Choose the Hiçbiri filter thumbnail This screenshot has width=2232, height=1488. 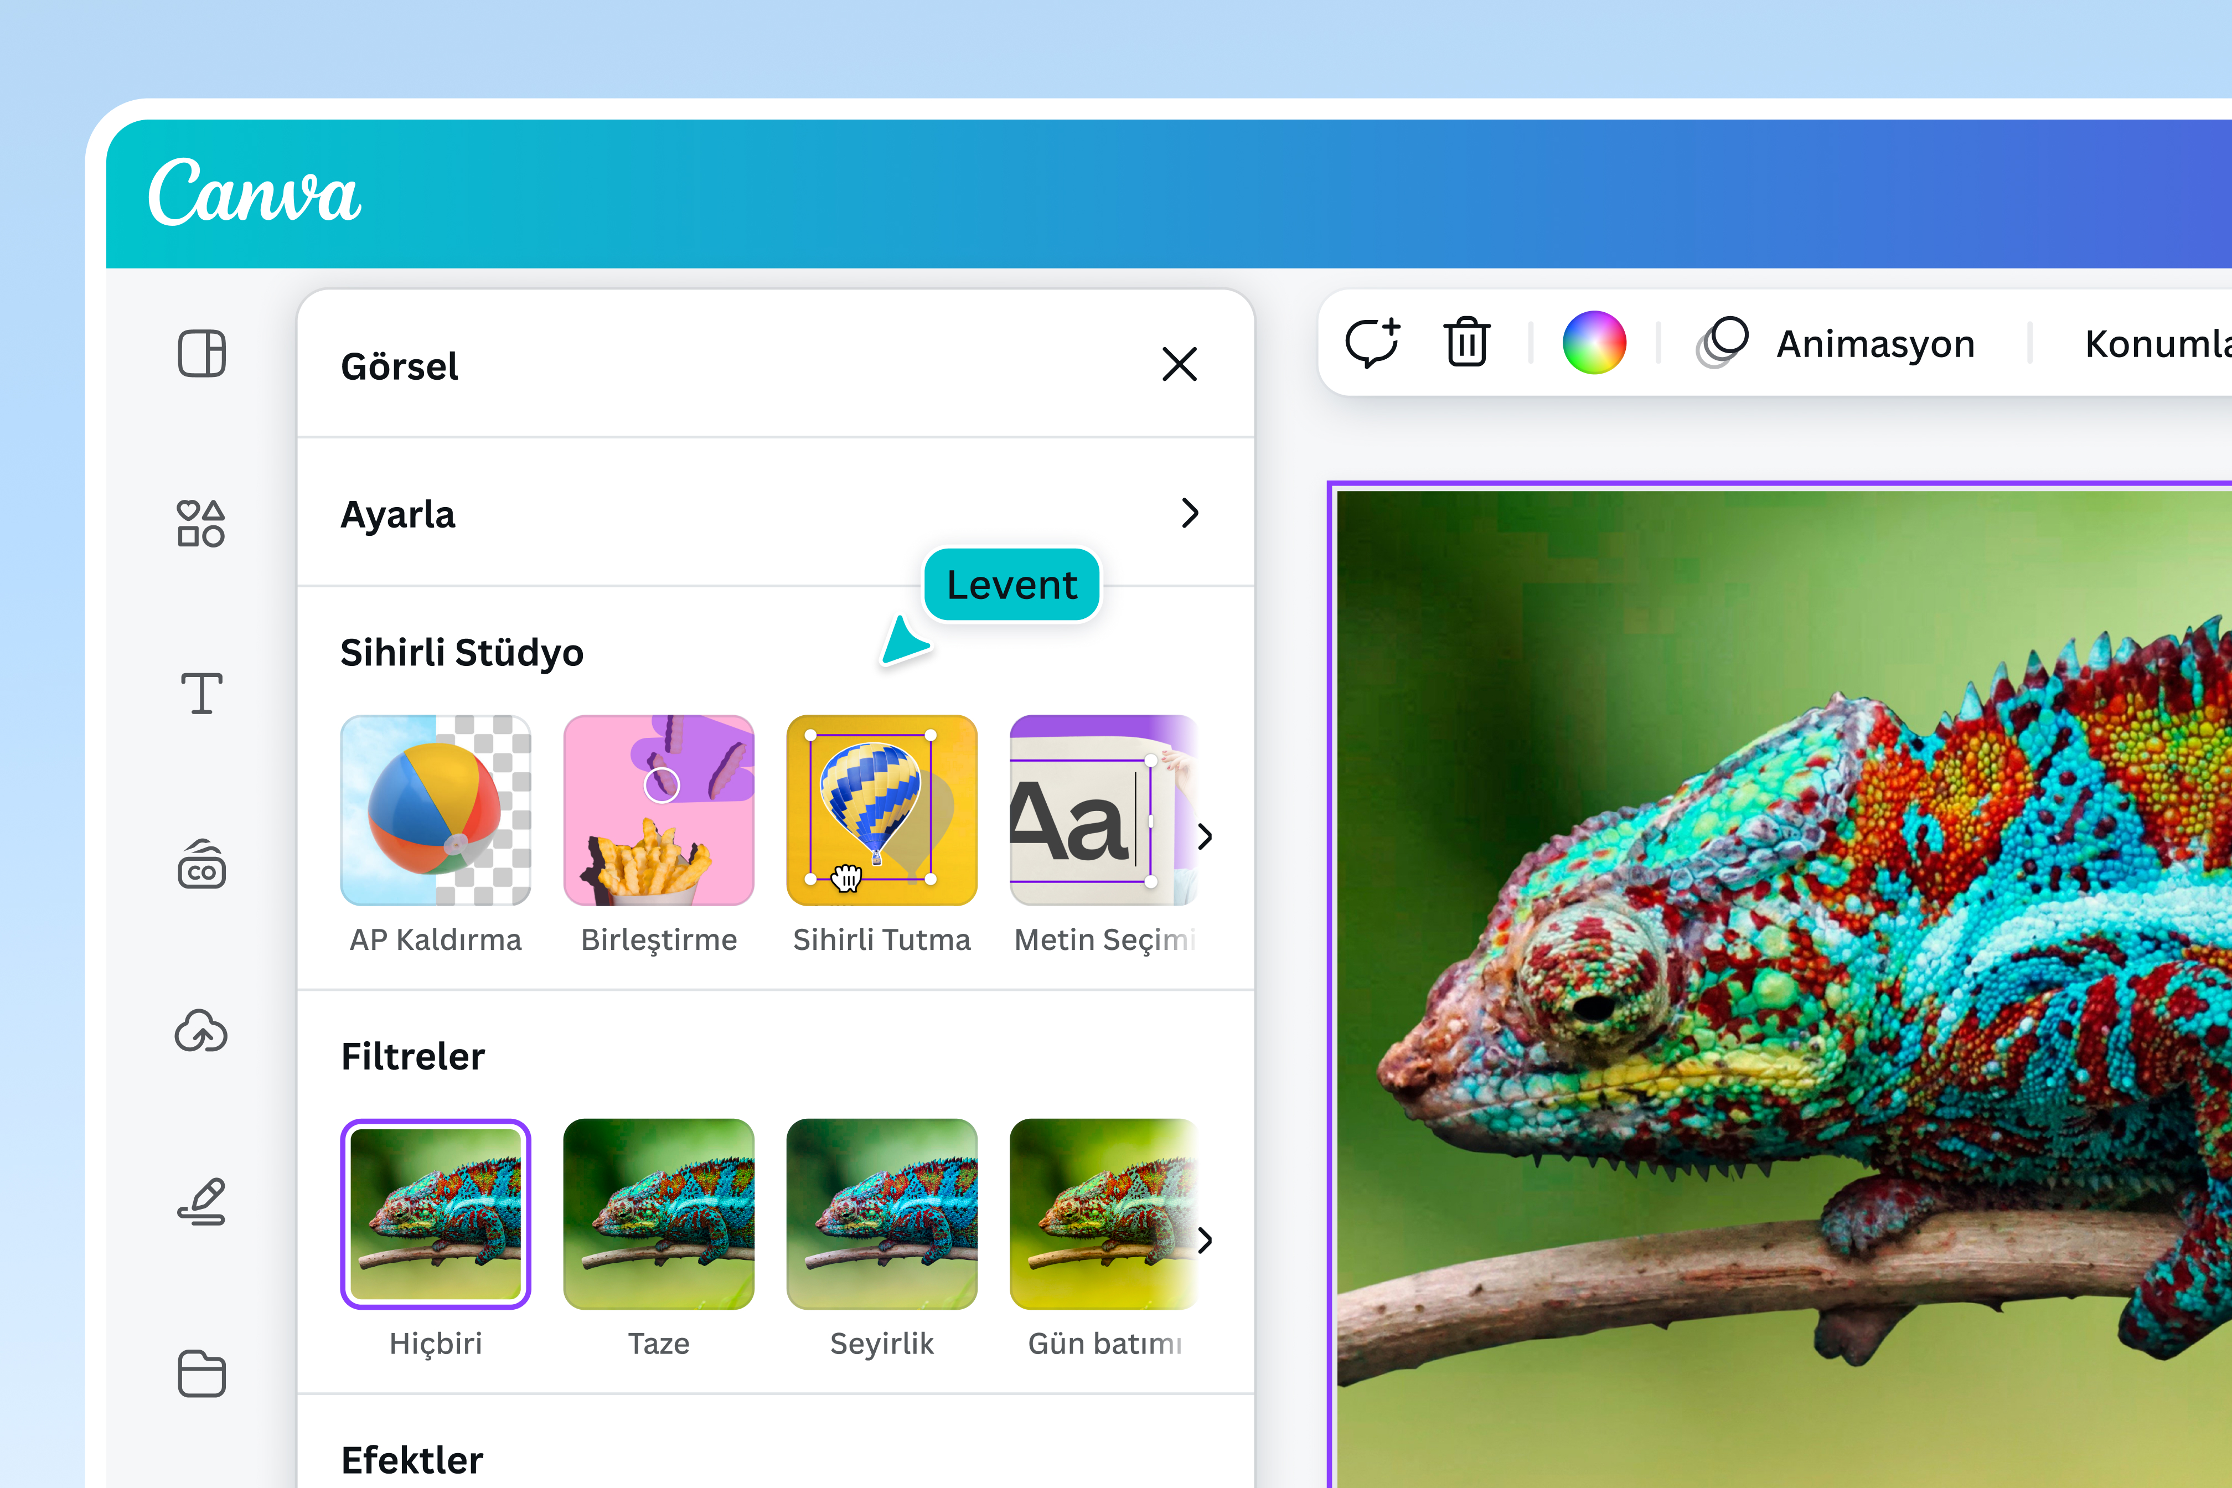click(436, 1214)
